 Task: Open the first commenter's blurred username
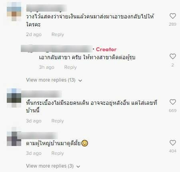tap(46, 8)
